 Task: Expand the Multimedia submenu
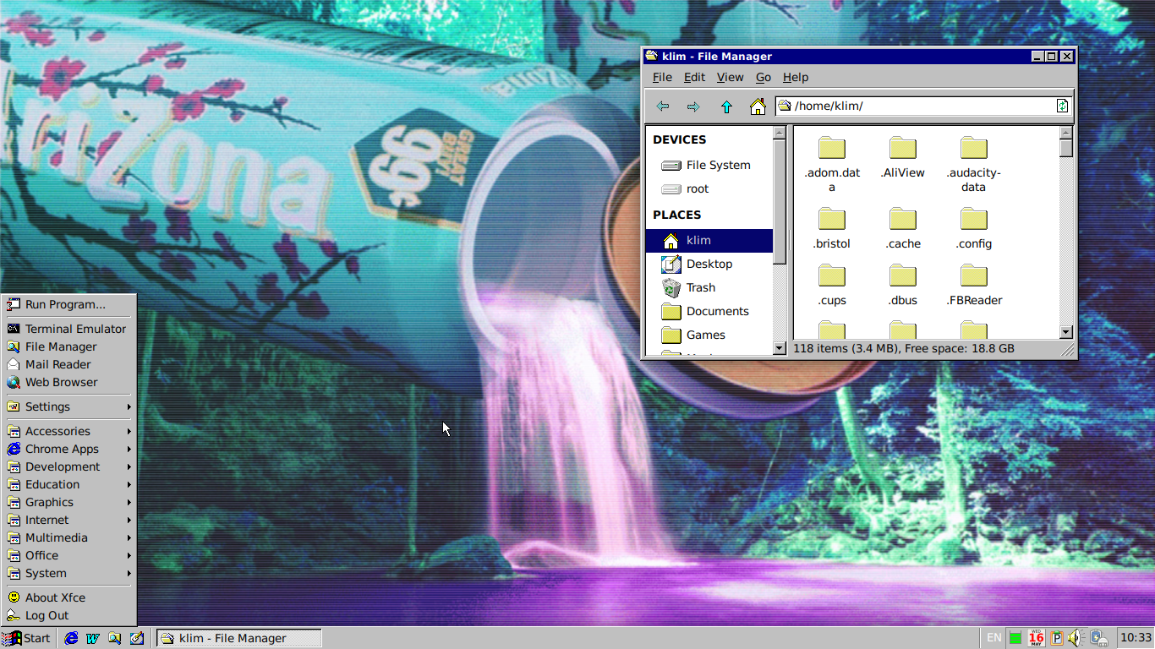tap(69, 537)
